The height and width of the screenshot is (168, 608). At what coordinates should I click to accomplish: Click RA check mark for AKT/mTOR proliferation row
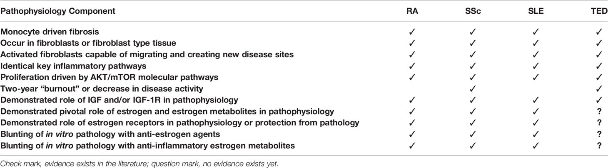tap(412, 77)
